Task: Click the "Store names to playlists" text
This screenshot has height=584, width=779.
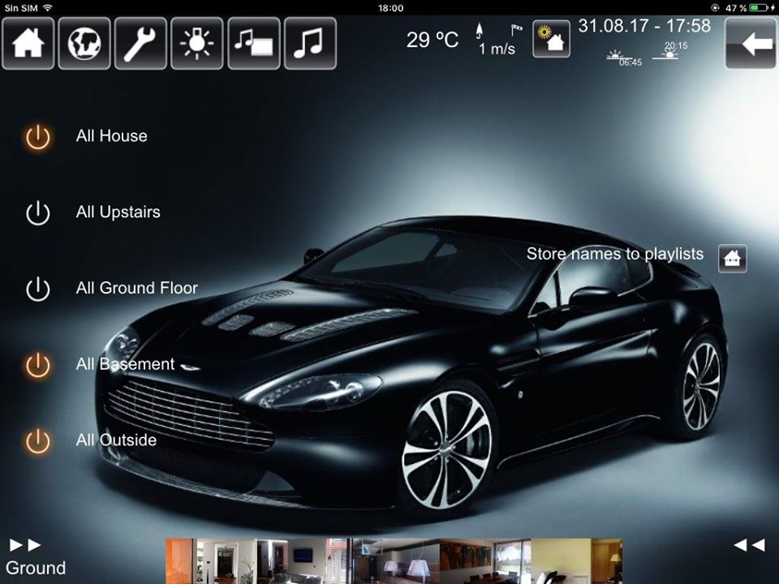Action: [x=615, y=254]
